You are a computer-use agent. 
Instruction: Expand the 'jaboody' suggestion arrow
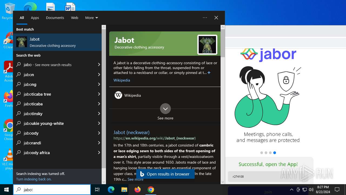tap(99, 133)
